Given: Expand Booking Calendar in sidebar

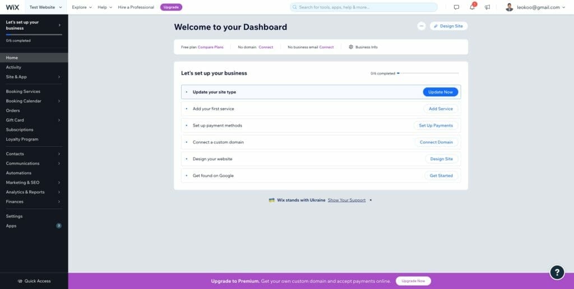Looking at the screenshot, I should point(34,101).
